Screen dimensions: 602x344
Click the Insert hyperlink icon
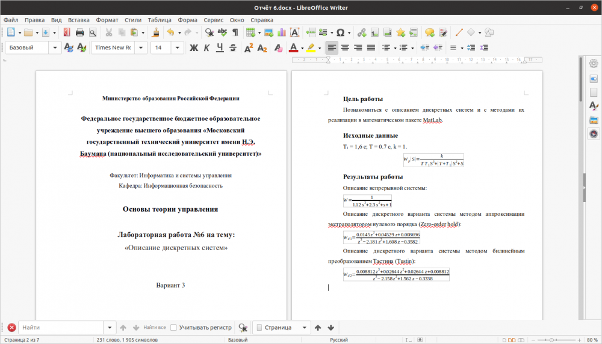click(361, 32)
